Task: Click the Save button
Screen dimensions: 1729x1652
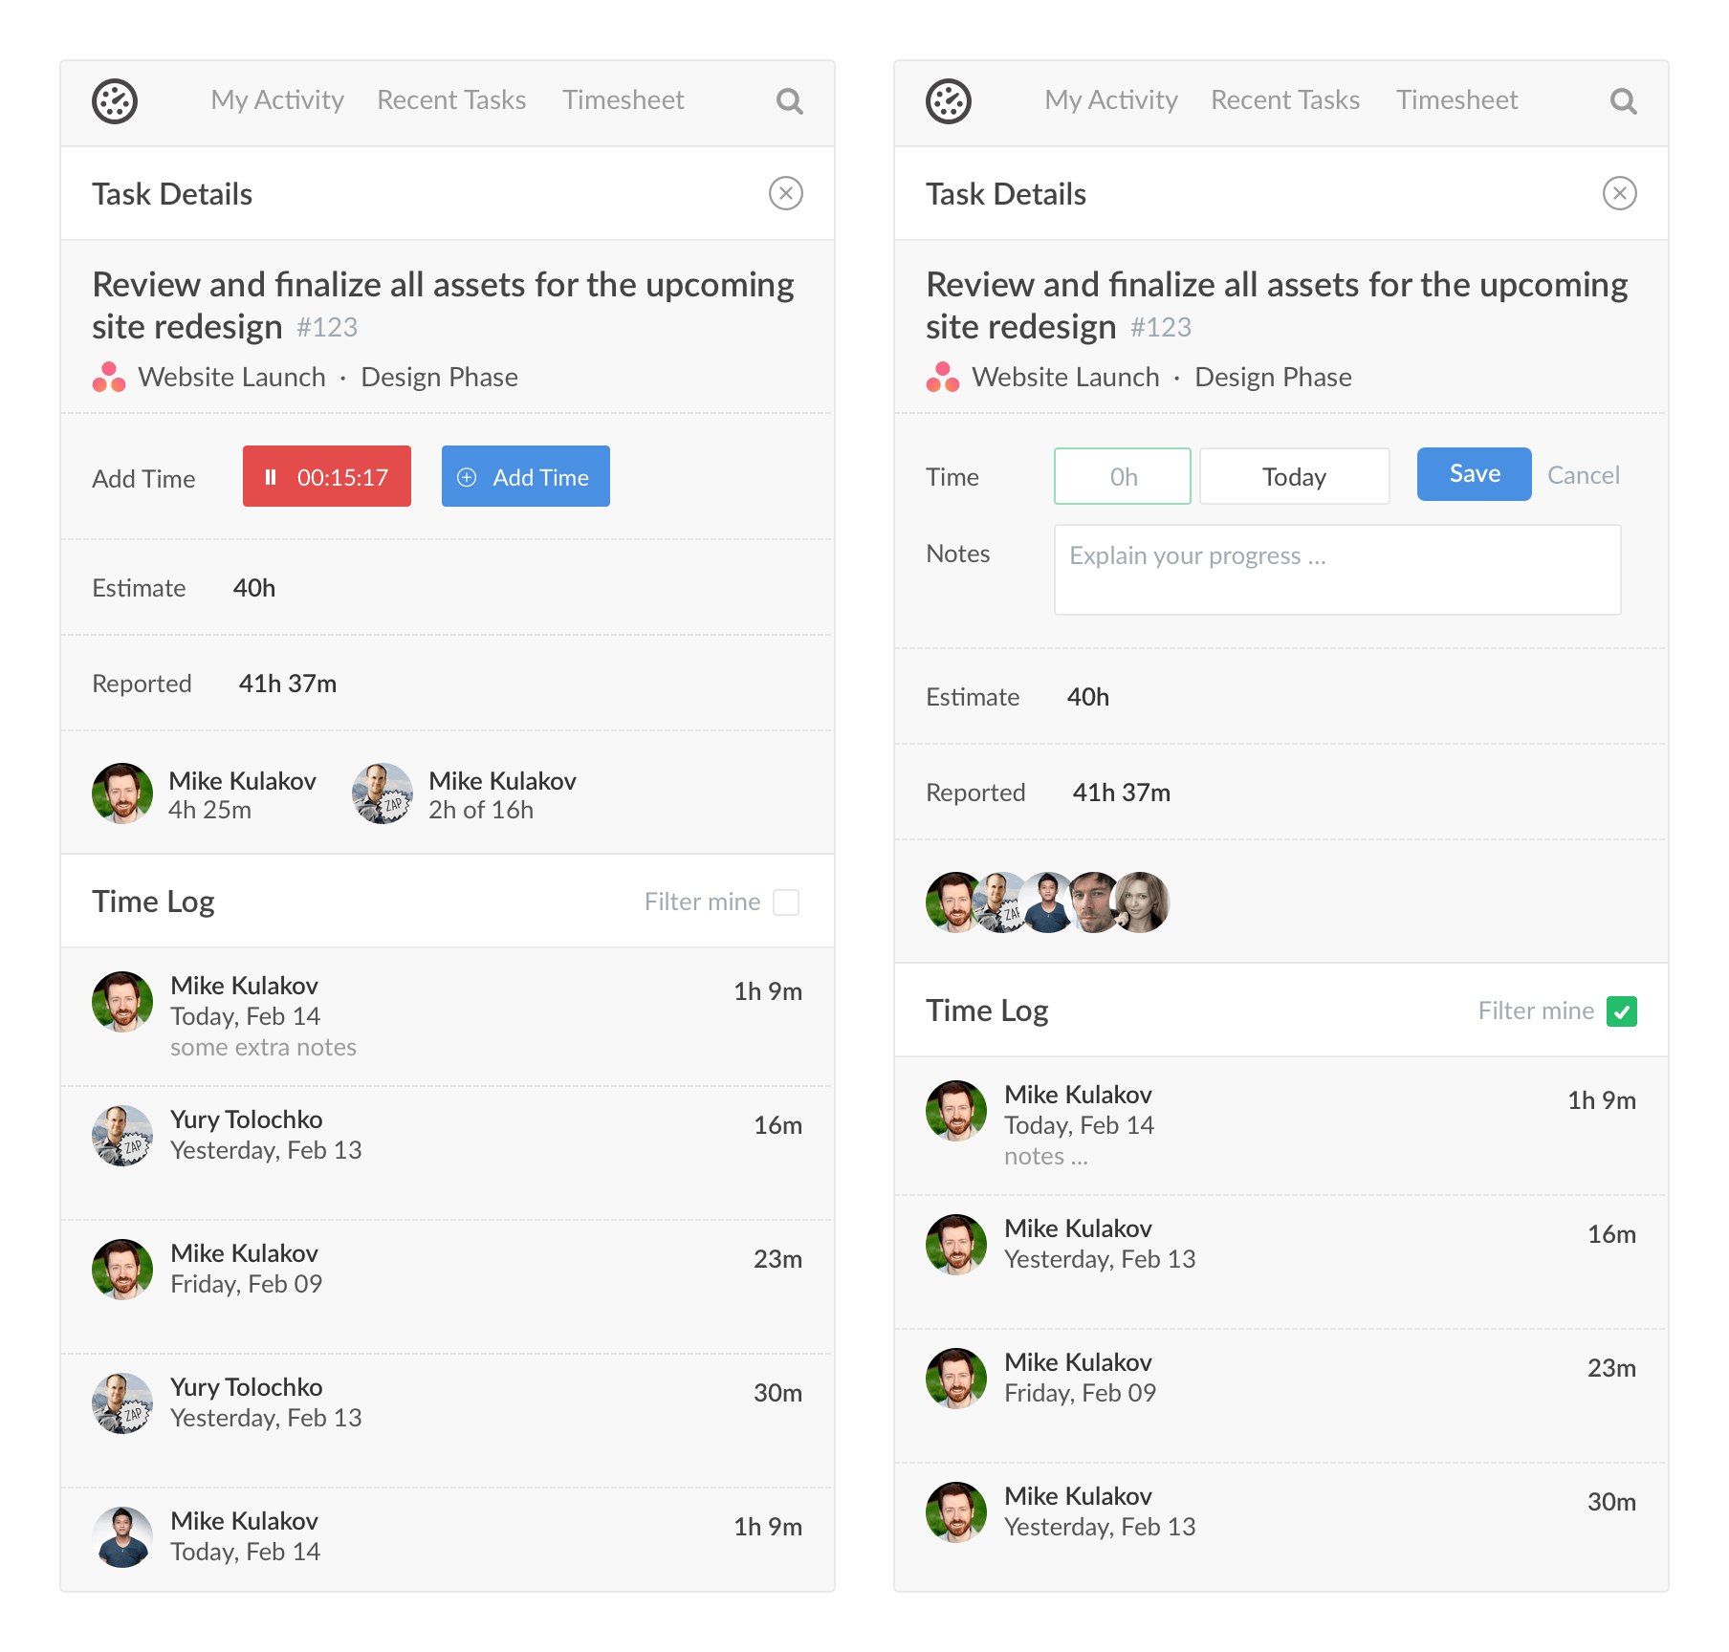Action: point(1474,474)
